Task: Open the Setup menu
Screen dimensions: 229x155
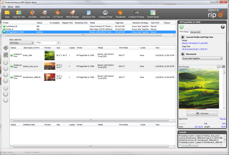Action: pyautogui.click(x=10, y=6)
